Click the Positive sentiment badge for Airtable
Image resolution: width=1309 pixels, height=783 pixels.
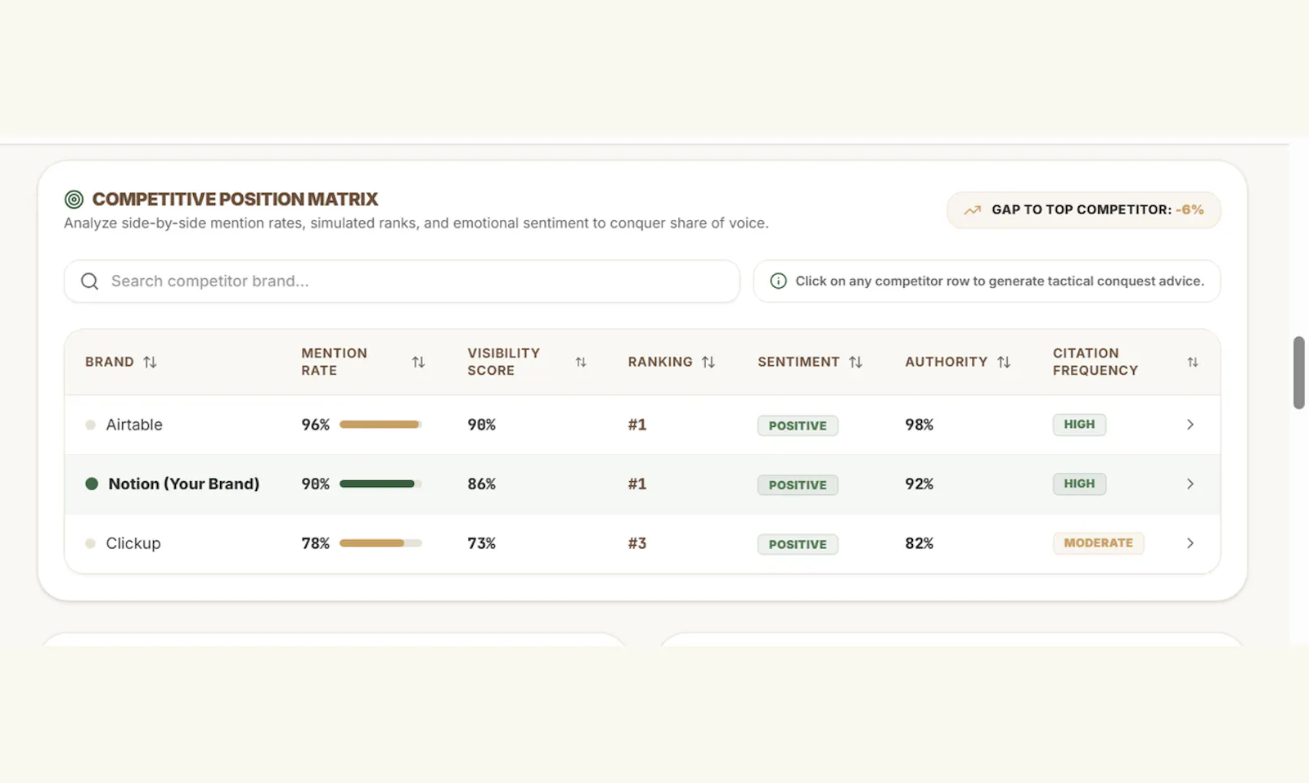point(798,425)
